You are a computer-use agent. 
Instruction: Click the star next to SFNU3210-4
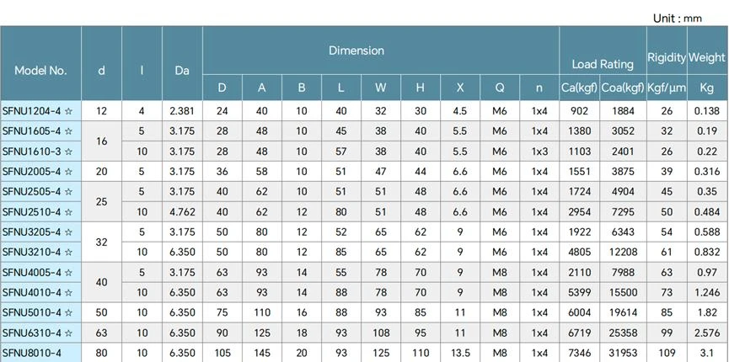[69, 253]
